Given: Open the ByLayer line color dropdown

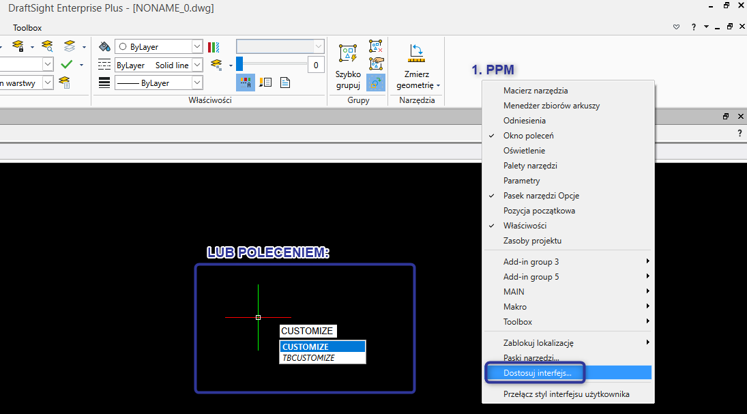Looking at the screenshot, I should point(196,47).
